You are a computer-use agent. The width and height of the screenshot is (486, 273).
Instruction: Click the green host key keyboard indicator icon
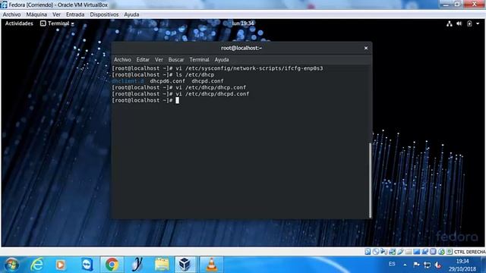tap(449, 252)
